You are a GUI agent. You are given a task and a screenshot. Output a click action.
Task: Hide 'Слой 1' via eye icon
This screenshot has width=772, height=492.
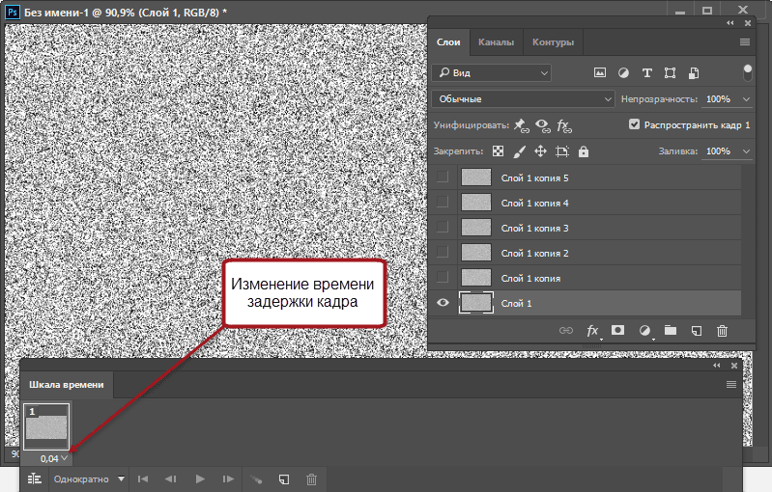tap(443, 303)
